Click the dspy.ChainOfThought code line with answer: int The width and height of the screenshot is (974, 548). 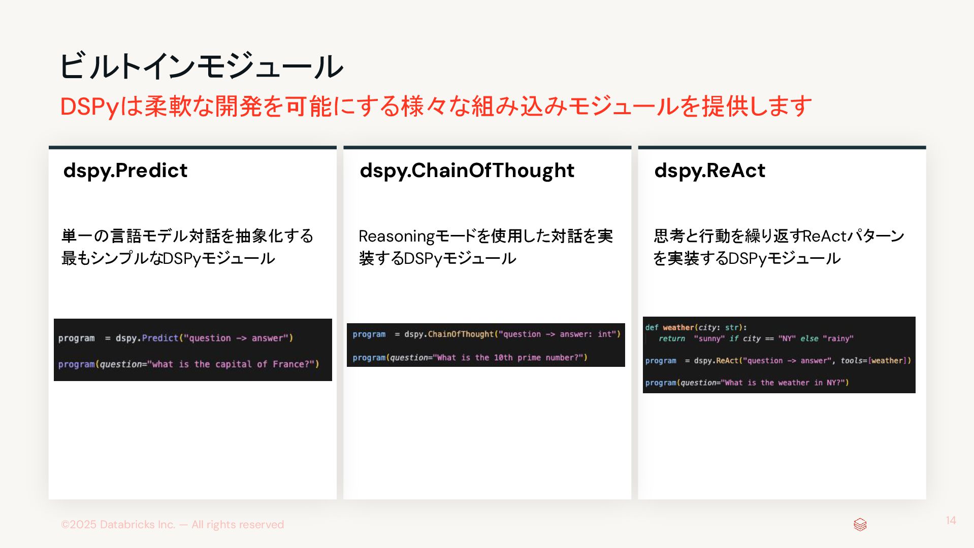coord(486,334)
